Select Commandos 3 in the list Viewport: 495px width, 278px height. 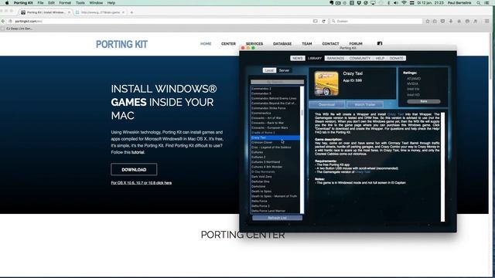point(275,93)
